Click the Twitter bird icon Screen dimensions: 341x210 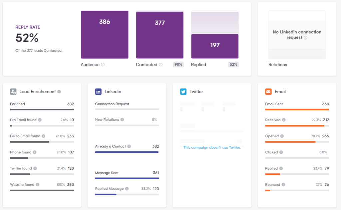click(x=183, y=92)
